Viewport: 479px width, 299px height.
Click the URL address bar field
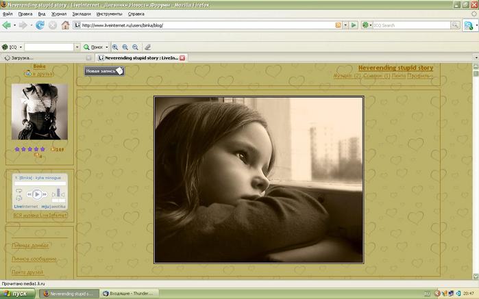tap(208, 25)
